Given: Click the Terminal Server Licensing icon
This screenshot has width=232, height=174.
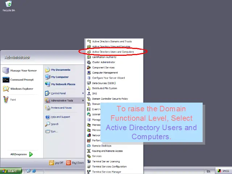Looking at the screenshot, I should (x=89, y=161).
